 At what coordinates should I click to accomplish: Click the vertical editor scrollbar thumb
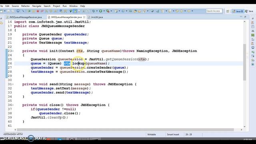point(244,62)
